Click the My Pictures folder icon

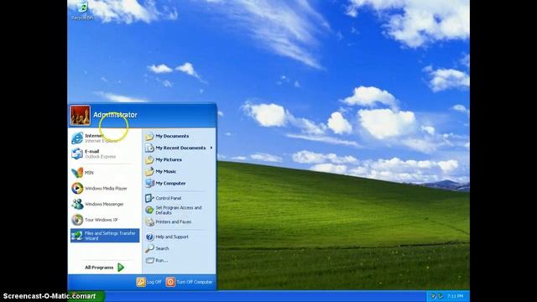tap(149, 160)
